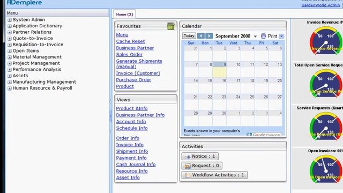Expand the Manufacturing Management node
343x193 pixels.
(10, 82)
